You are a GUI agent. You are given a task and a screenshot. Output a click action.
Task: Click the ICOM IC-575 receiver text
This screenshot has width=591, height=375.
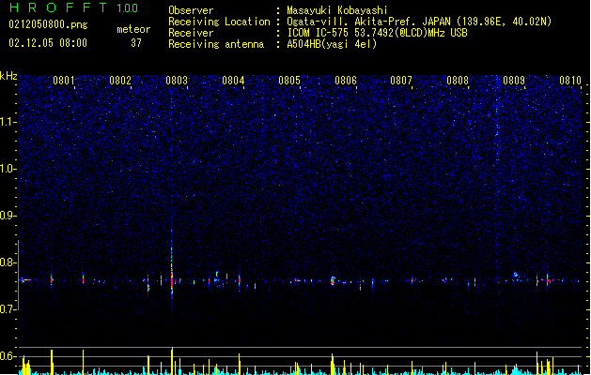(378, 33)
